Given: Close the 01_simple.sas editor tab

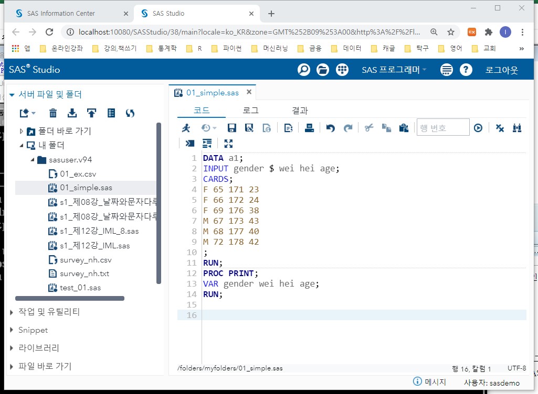Looking at the screenshot, I should tap(249, 92).
